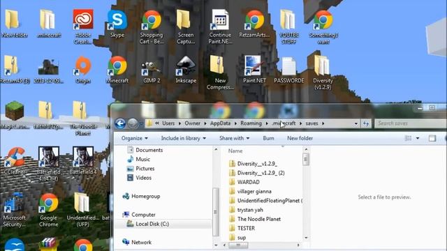The width and height of the screenshot is (447, 251).
Task: Click the Explorer Forward arrow button
Action: pyautogui.click(x=133, y=123)
